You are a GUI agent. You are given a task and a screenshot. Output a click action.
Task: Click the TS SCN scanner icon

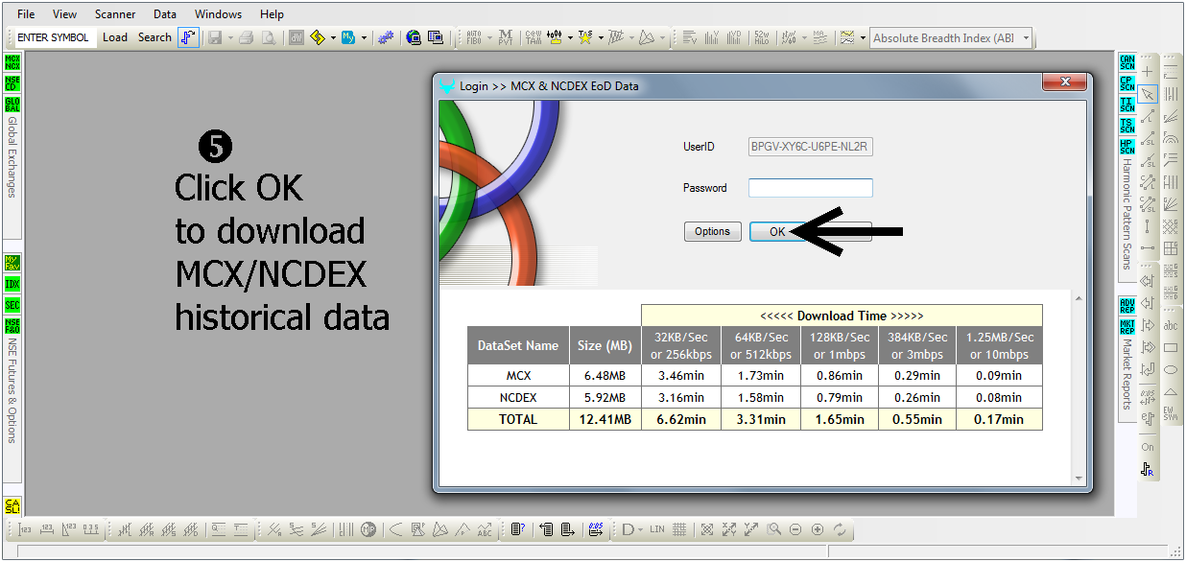pyautogui.click(x=1127, y=126)
